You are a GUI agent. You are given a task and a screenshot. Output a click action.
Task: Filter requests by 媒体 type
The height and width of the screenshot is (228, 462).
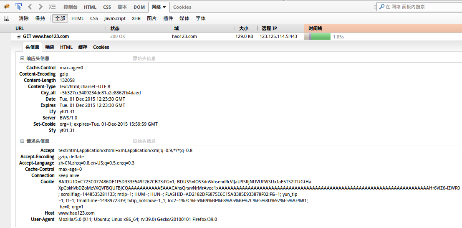pos(184,18)
